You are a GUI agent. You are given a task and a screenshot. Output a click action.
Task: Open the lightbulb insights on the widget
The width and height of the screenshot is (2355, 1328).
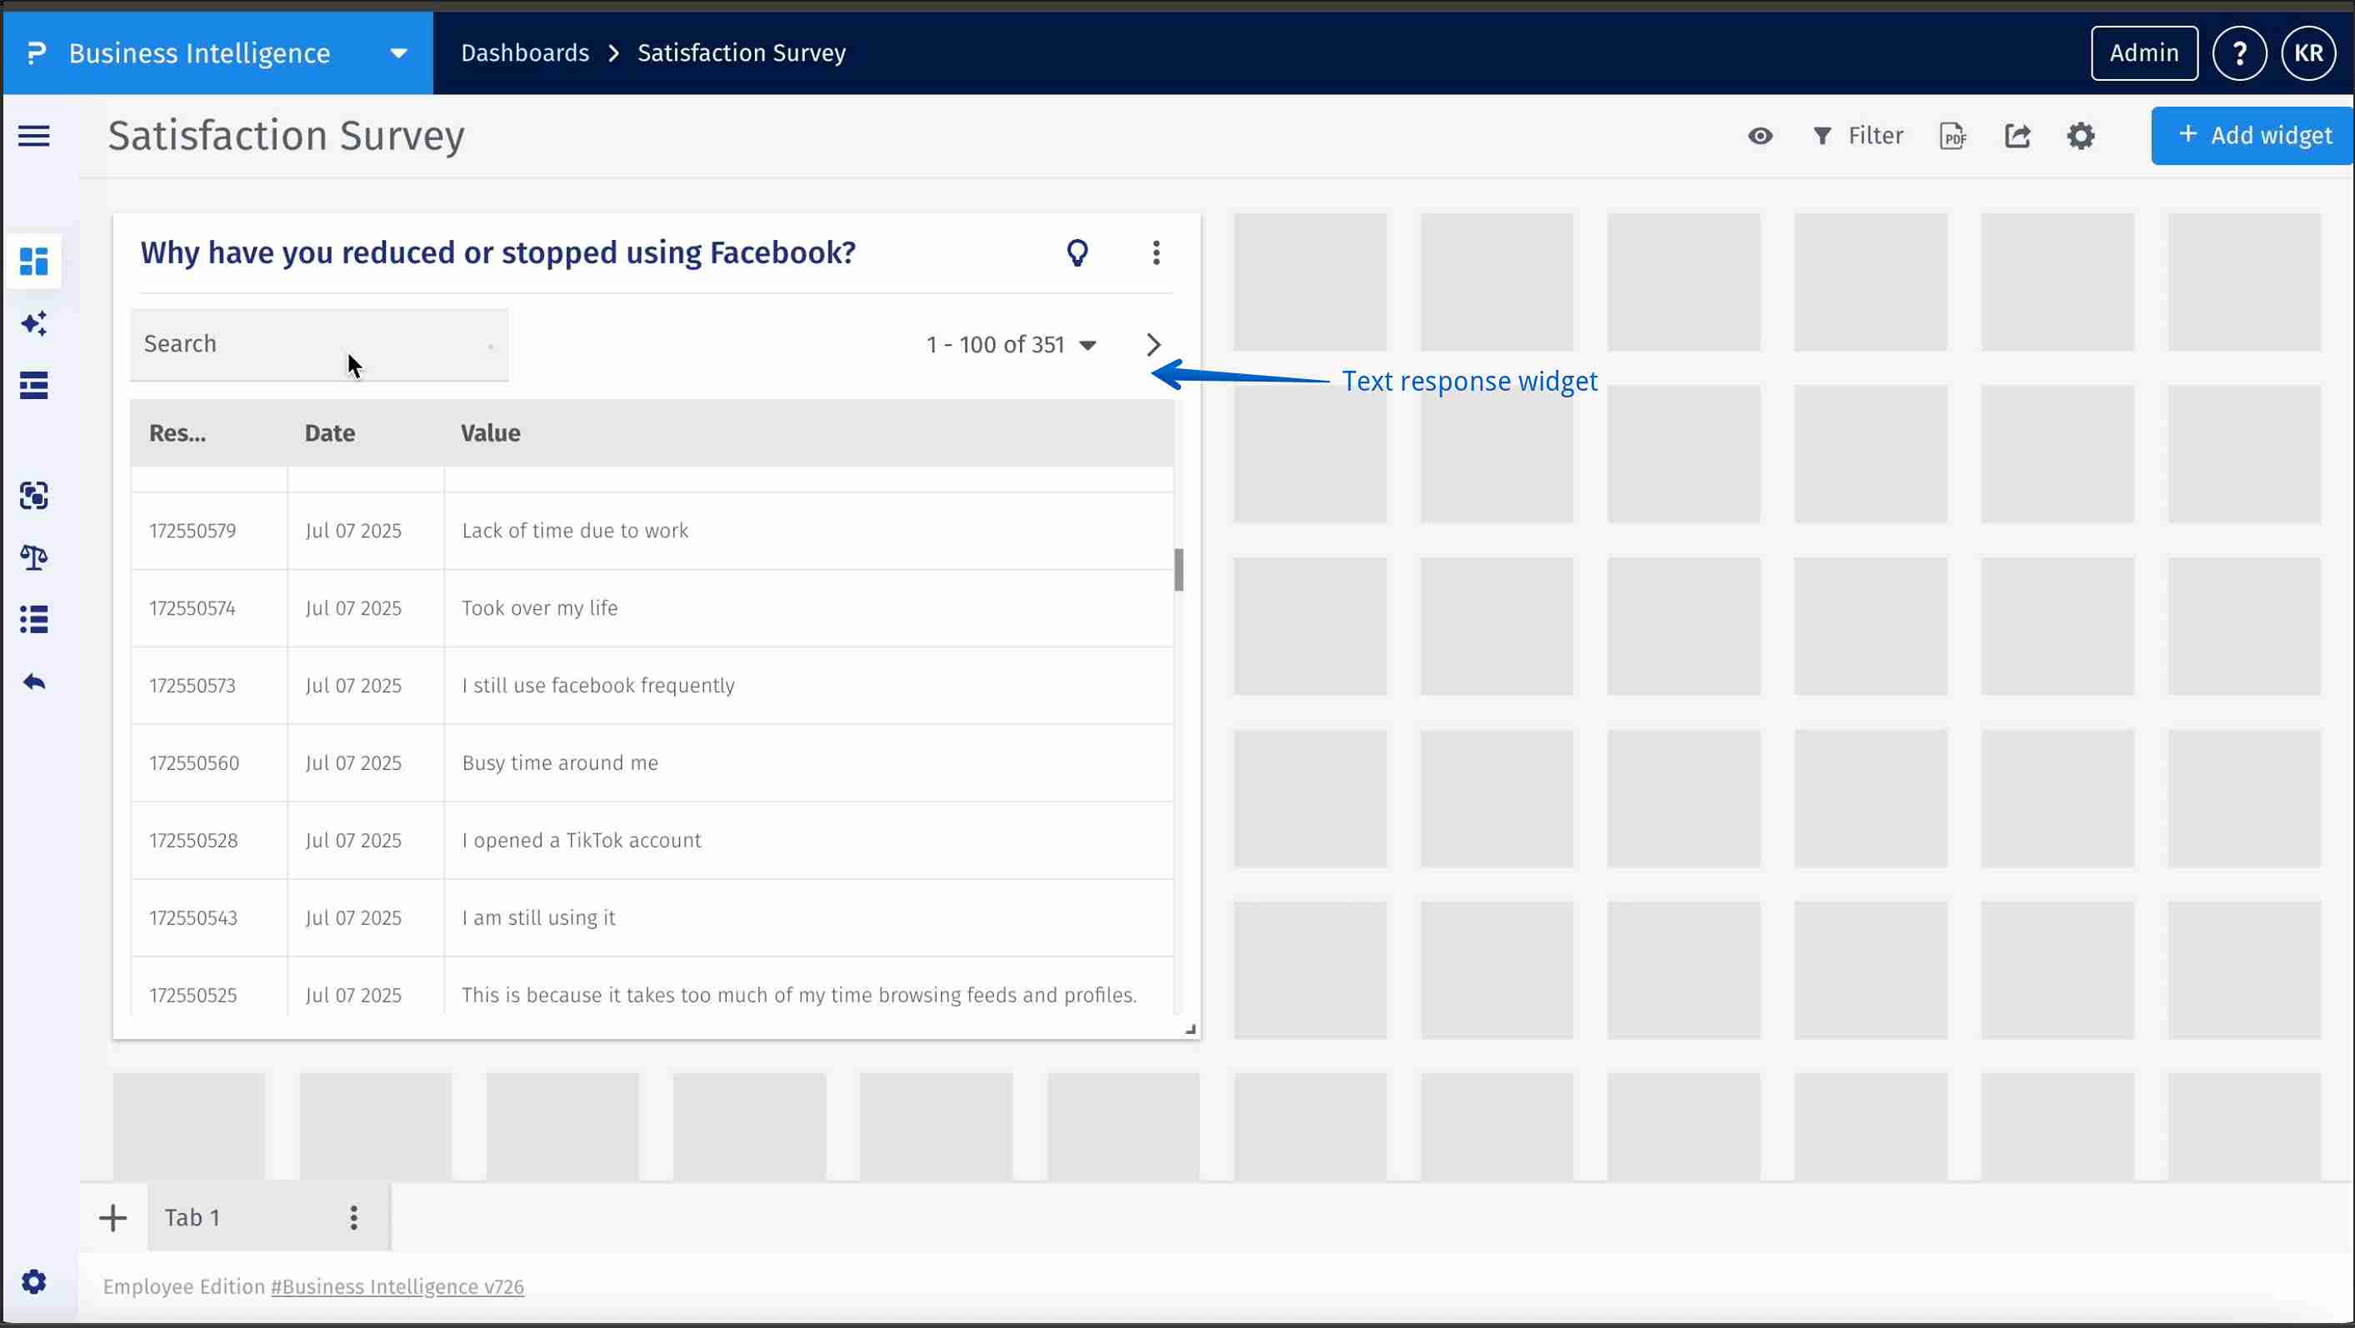[x=1077, y=252]
